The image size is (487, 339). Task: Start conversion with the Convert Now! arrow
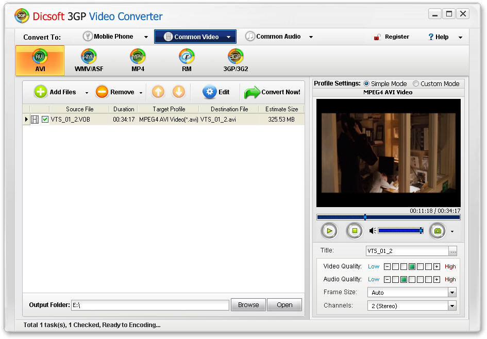[252, 92]
